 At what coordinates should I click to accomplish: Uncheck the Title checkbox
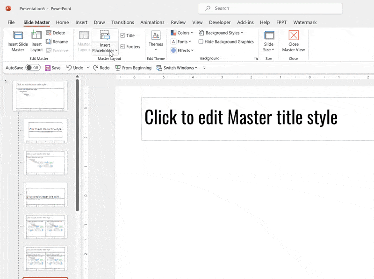click(122, 35)
